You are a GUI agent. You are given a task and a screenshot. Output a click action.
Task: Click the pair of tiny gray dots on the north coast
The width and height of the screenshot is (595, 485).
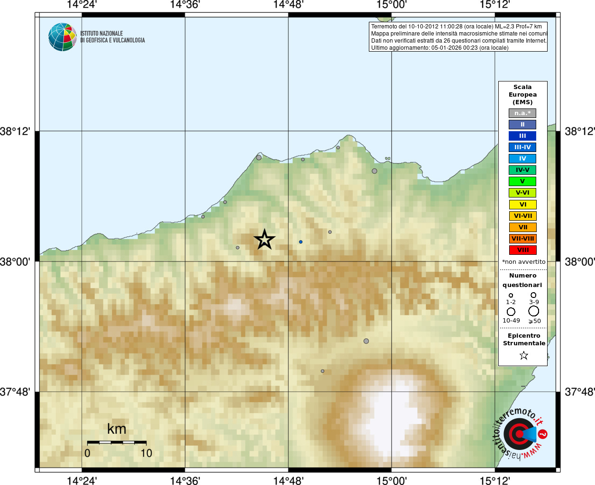pos(388,159)
